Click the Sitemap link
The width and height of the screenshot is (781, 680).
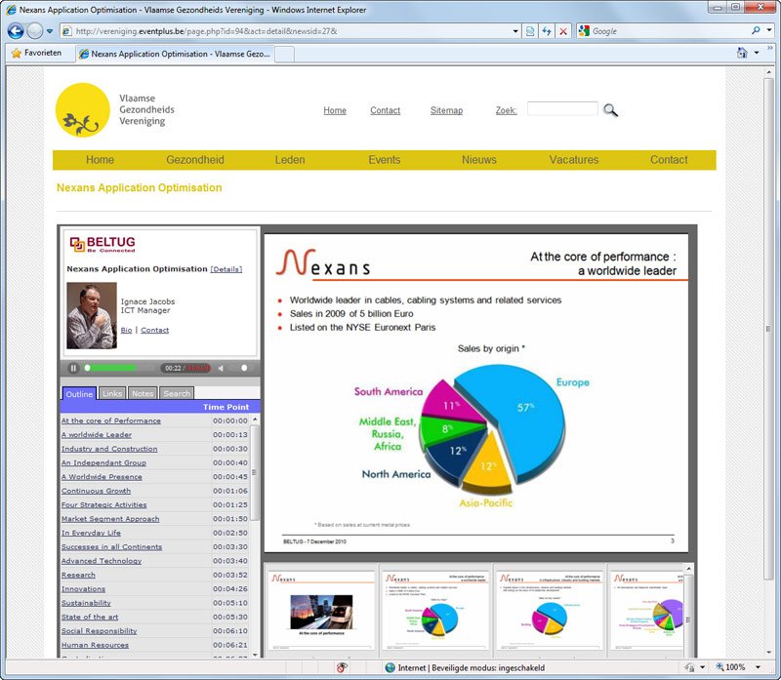(446, 110)
